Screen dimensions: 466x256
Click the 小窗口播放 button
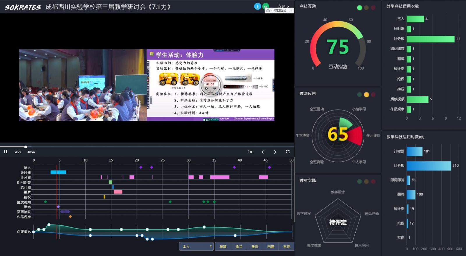click(277, 10)
